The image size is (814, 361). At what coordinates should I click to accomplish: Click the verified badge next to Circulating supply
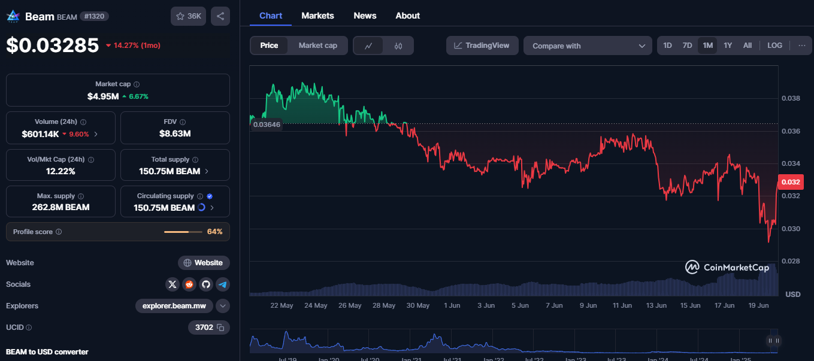click(210, 196)
